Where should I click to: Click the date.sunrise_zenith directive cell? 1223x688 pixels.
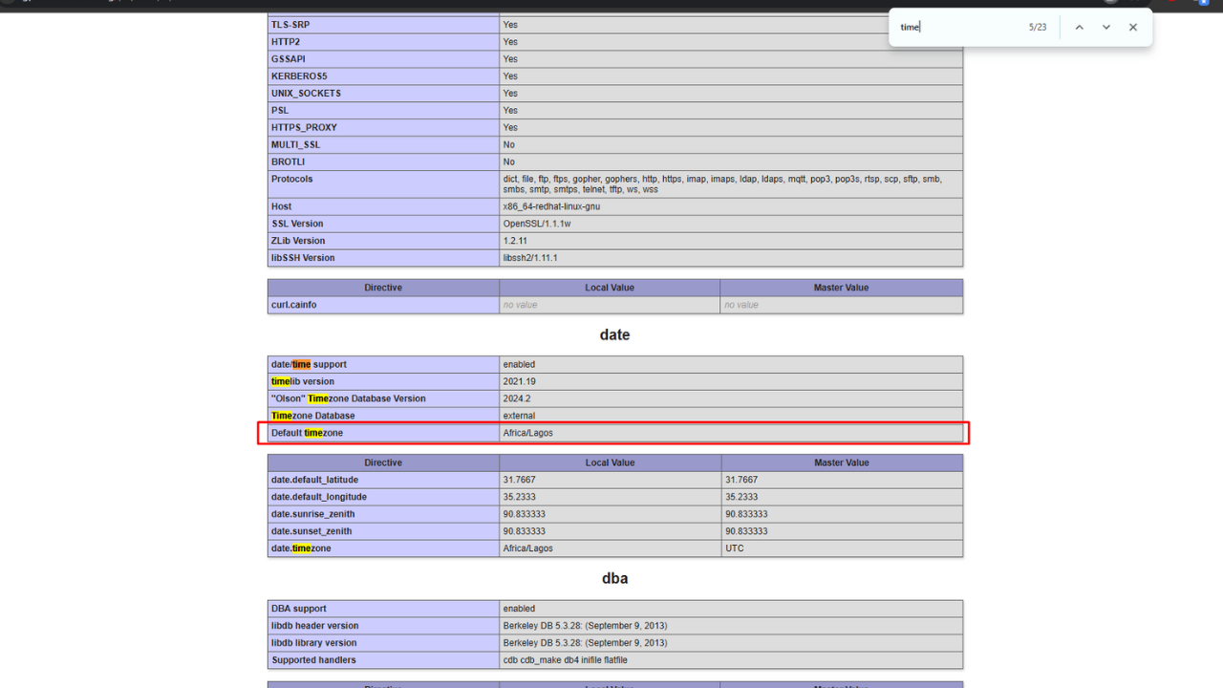(312, 514)
